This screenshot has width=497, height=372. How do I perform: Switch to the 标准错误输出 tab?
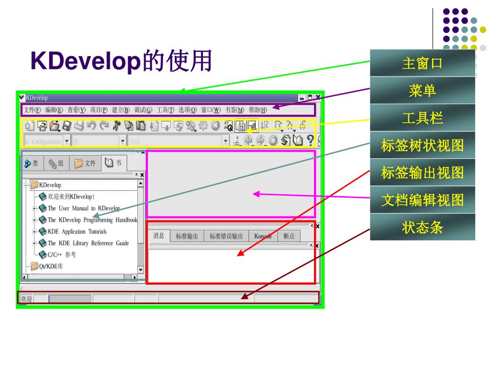coord(226,236)
